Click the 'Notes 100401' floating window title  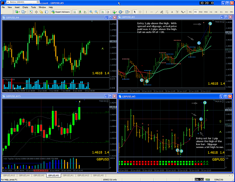(17, 2)
